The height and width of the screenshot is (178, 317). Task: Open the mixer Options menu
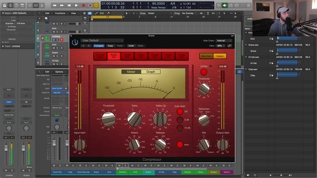59,72
